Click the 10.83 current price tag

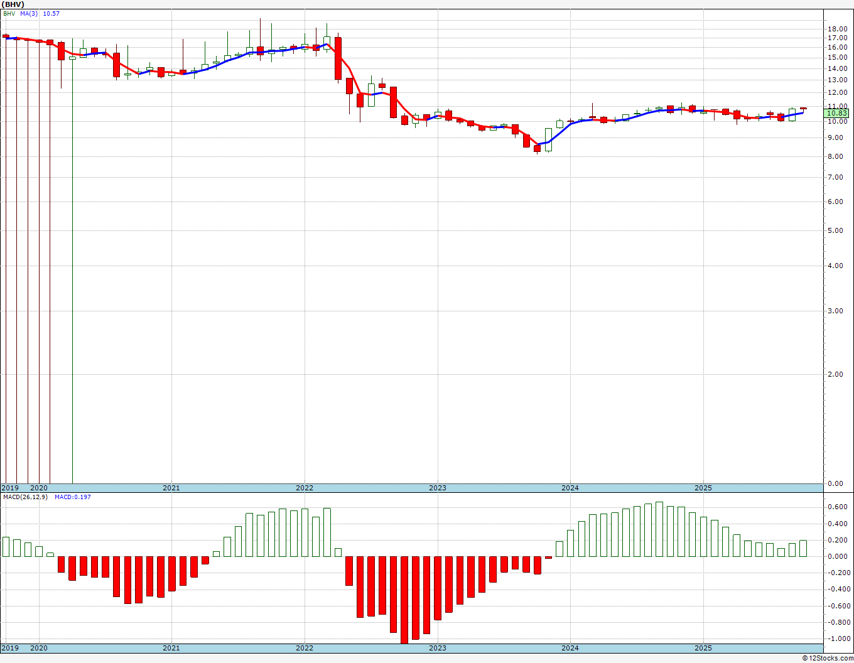pyautogui.click(x=836, y=113)
